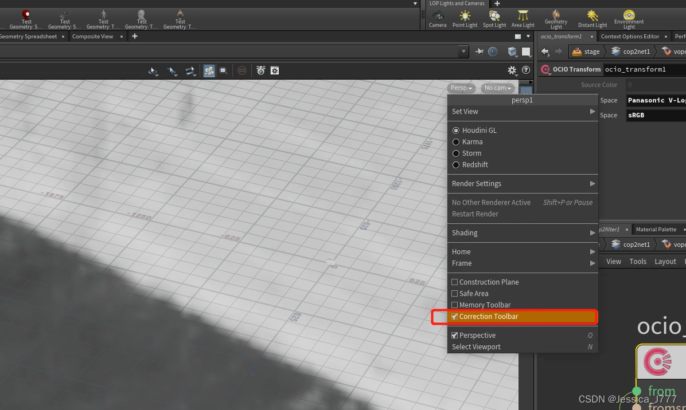Open the network View menu
The width and height of the screenshot is (686, 410).
613,262
